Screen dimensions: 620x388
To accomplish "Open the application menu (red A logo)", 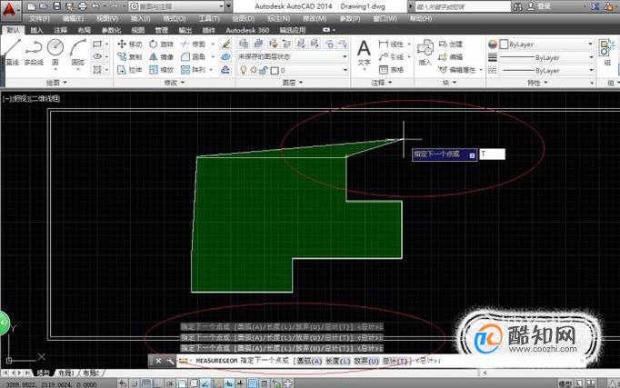I will coord(9,10).
